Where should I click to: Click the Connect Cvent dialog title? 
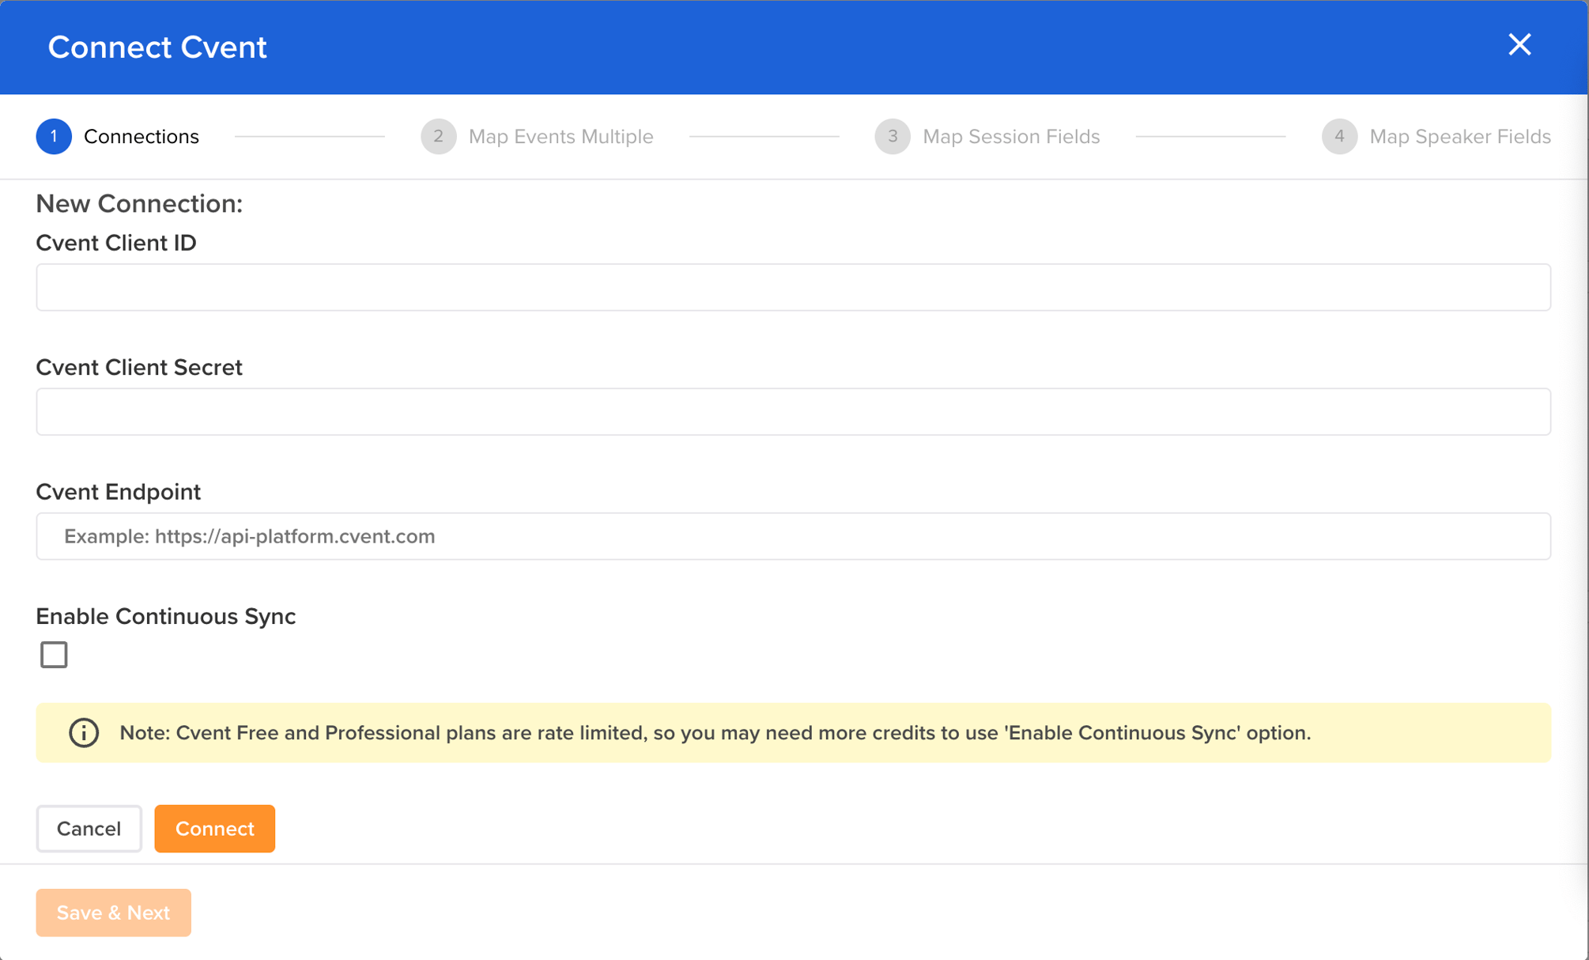pyautogui.click(x=157, y=47)
